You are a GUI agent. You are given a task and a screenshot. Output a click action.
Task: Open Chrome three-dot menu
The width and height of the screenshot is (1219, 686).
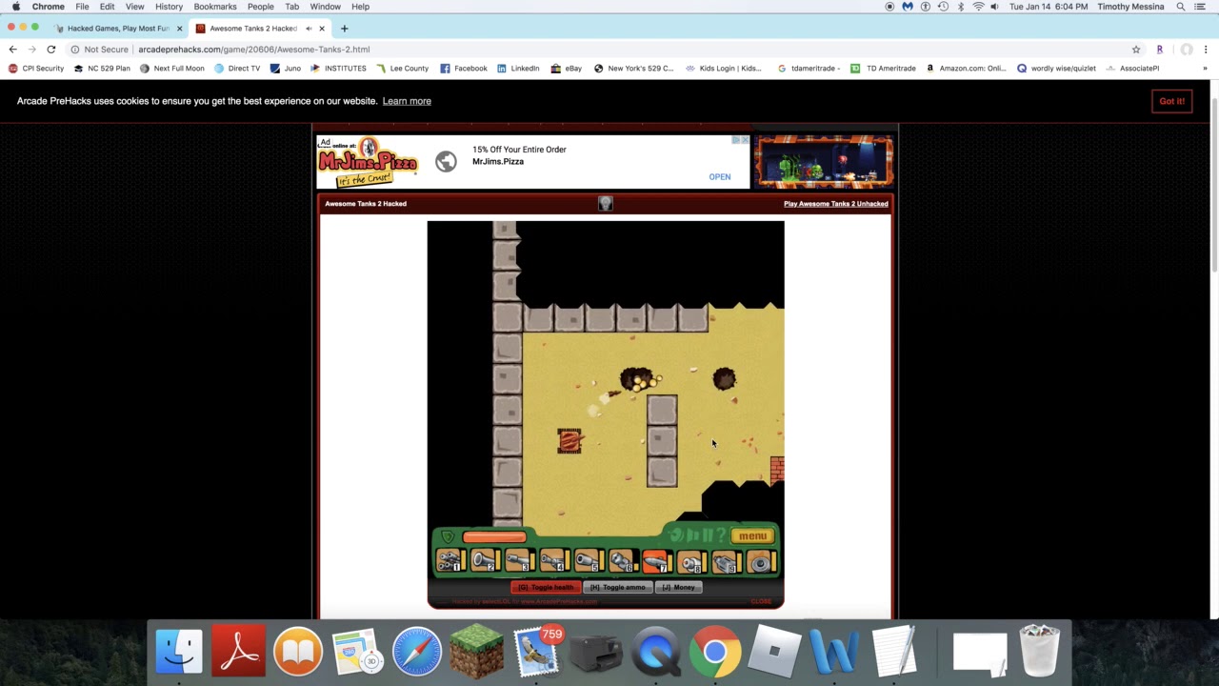tap(1206, 50)
